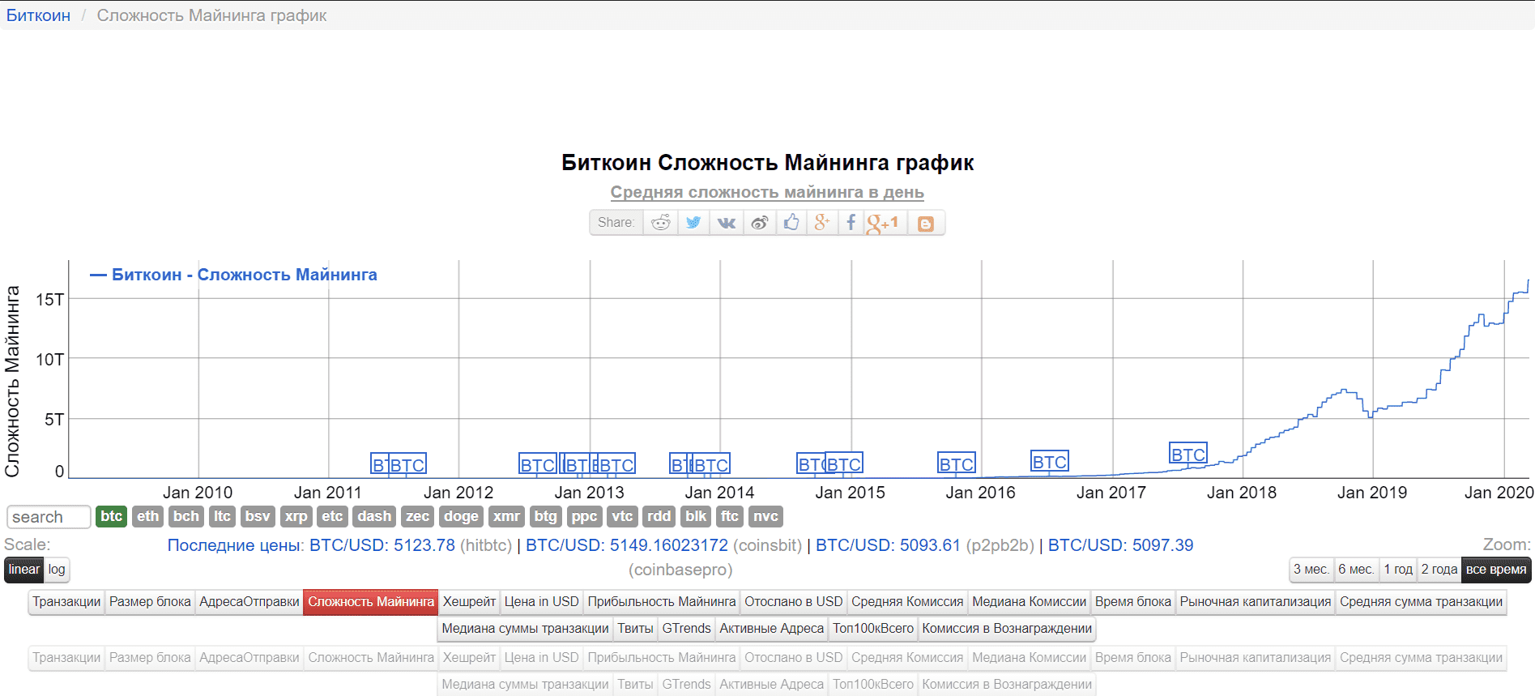1535x696 pixels.
Task: Zoom chart to 6 мес.
Action: [x=1356, y=570]
